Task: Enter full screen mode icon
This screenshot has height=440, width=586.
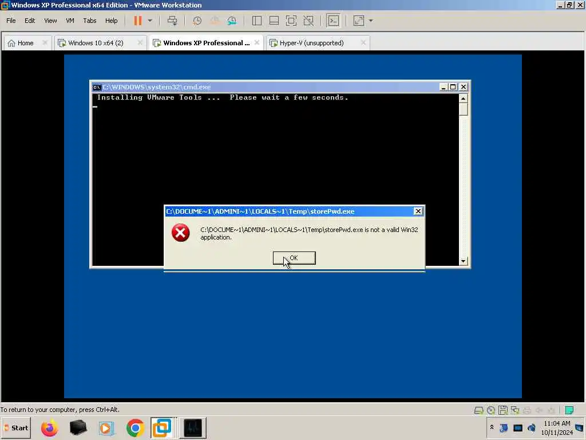Action: coord(291,21)
